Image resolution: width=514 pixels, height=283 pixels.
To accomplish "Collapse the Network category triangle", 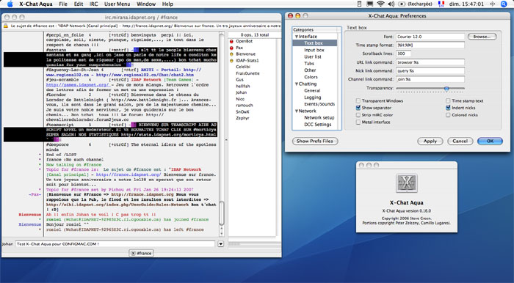I will click(x=297, y=111).
